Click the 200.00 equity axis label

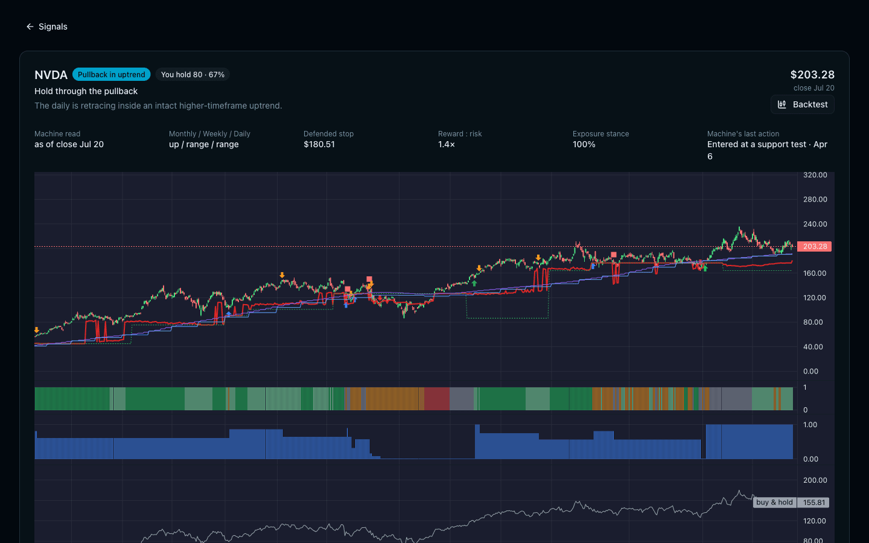click(x=815, y=480)
